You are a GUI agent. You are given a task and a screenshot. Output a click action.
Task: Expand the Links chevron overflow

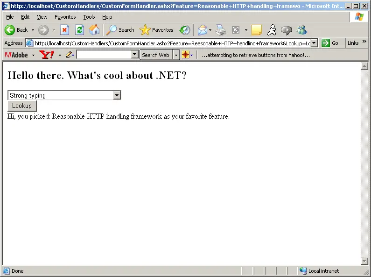(x=364, y=42)
